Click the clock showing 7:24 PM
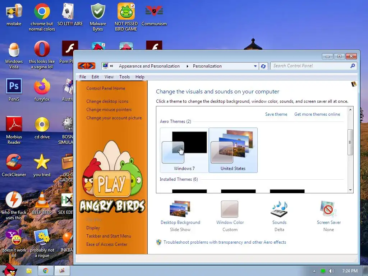The image size is (368, 276). point(350,271)
